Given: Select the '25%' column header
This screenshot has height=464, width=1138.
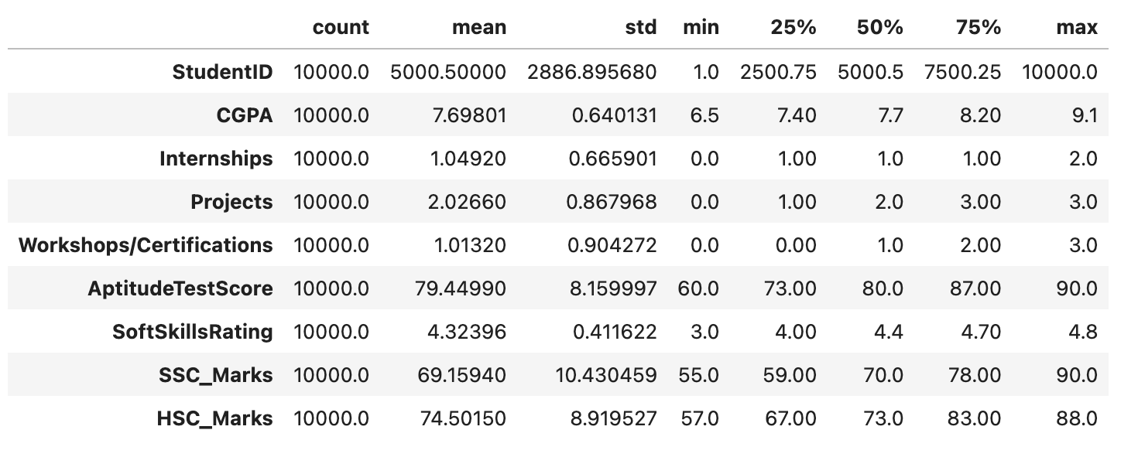Looking at the screenshot, I should (x=793, y=28).
